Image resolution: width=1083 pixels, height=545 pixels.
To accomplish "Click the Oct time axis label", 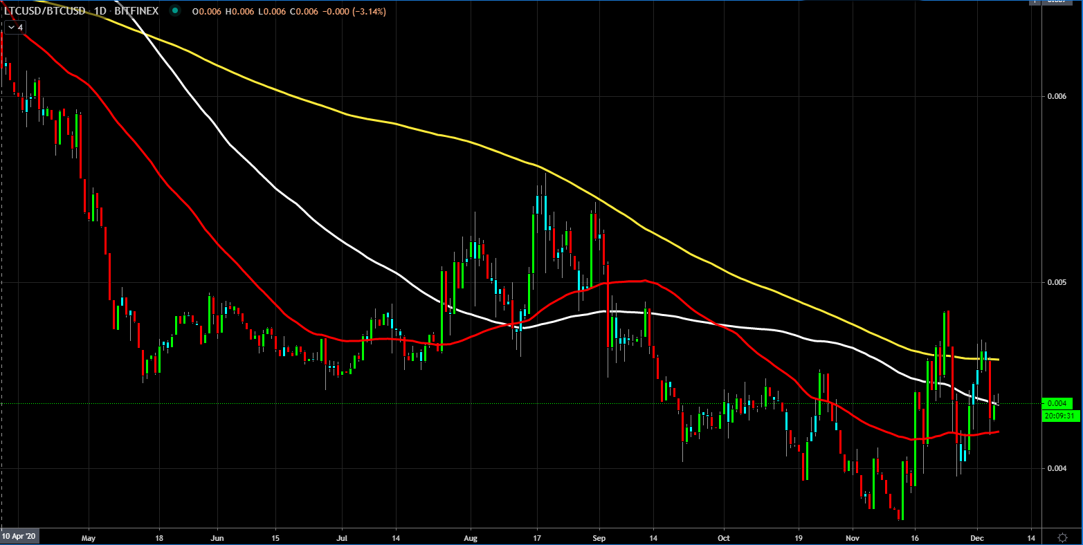I will pyautogui.click(x=724, y=537).
